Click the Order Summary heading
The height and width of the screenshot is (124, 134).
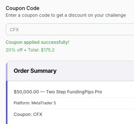click(x=35, y=71)
